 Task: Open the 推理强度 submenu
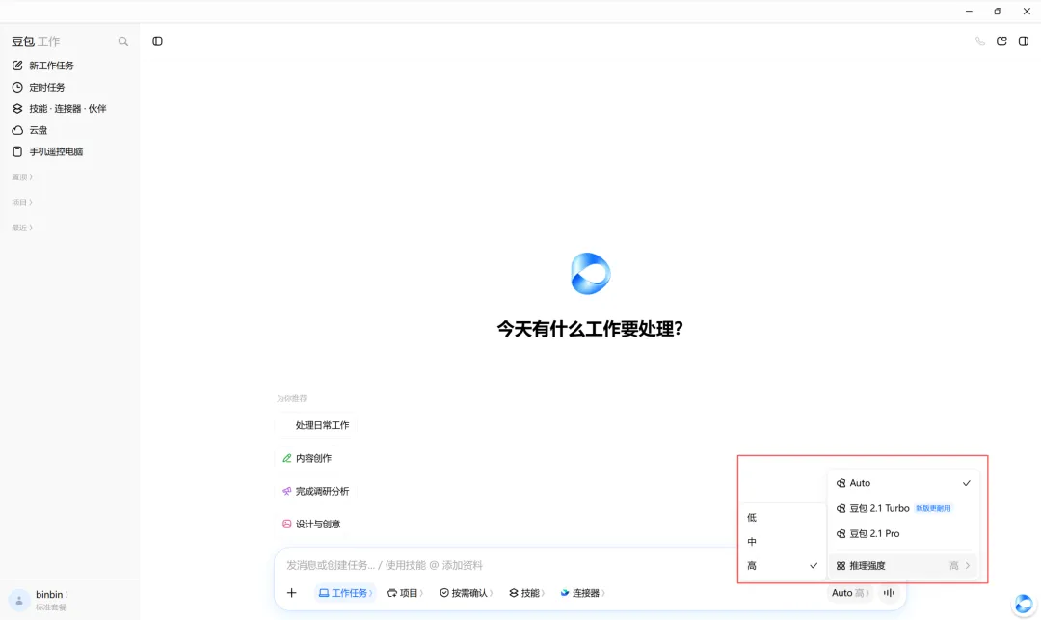tap(903, 566)
